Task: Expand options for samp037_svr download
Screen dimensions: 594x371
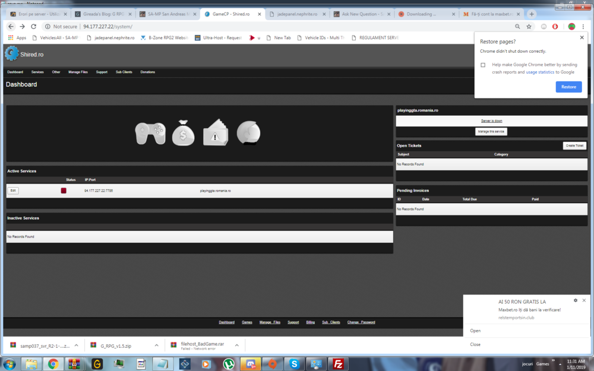Action: click(x=77, y=345)
